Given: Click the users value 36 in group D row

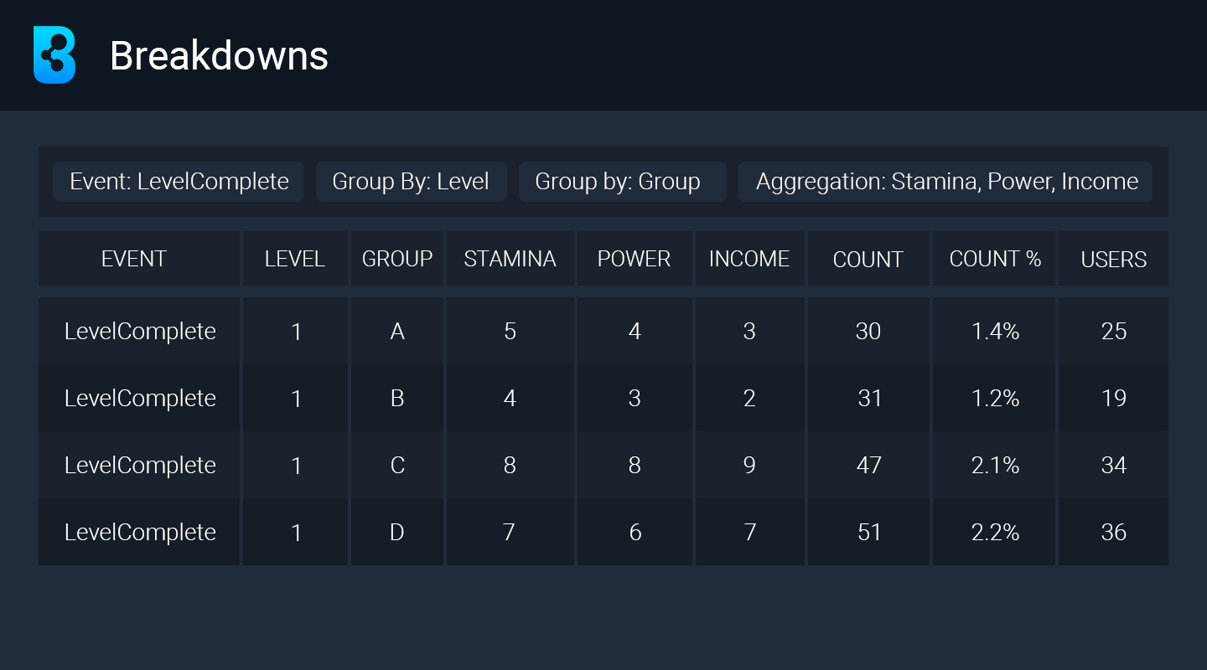Looking at the screenshot, I should click(x=1113, y=532).
